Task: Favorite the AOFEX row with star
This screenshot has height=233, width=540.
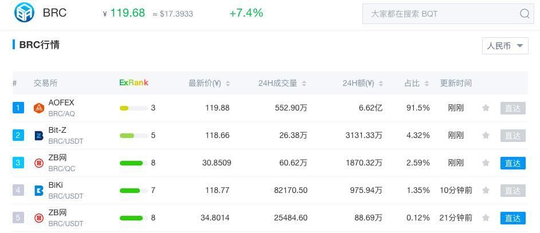Action: pos(486,108)
